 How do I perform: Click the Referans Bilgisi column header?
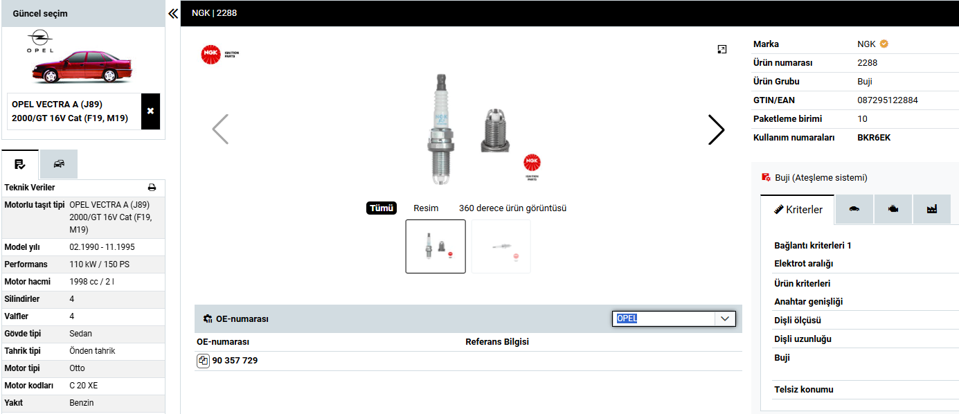click(497, 342)
